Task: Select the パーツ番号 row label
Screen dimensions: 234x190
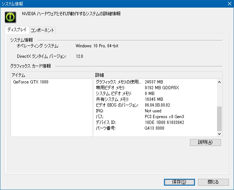Action: [x=106, y=128]
